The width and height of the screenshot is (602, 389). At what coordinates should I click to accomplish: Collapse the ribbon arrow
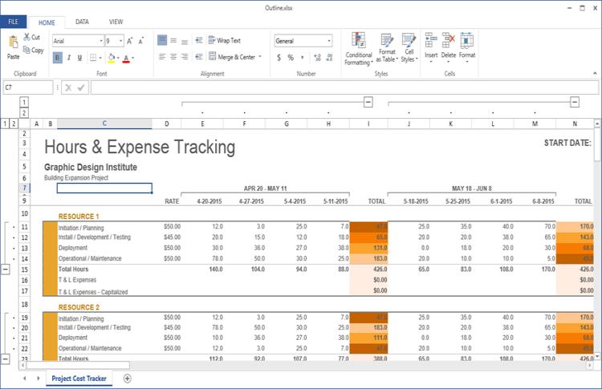pyautogui.click(x=595, y=73)
